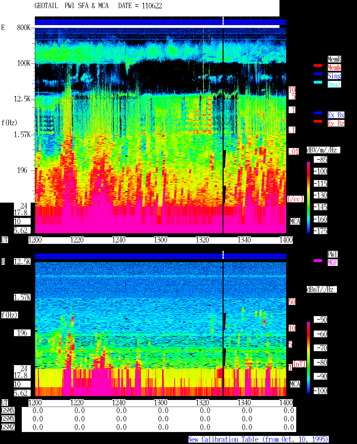Click the Ex Bx legend label
Image resolution: width=357 pixels, height=444 pixels.
click(336, 115)
